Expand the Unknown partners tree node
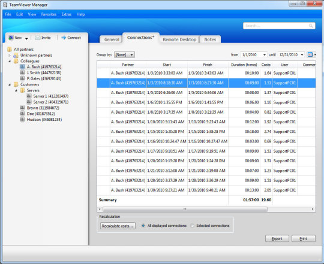This screenshot has width=324, height=264. tap(10, 55)
